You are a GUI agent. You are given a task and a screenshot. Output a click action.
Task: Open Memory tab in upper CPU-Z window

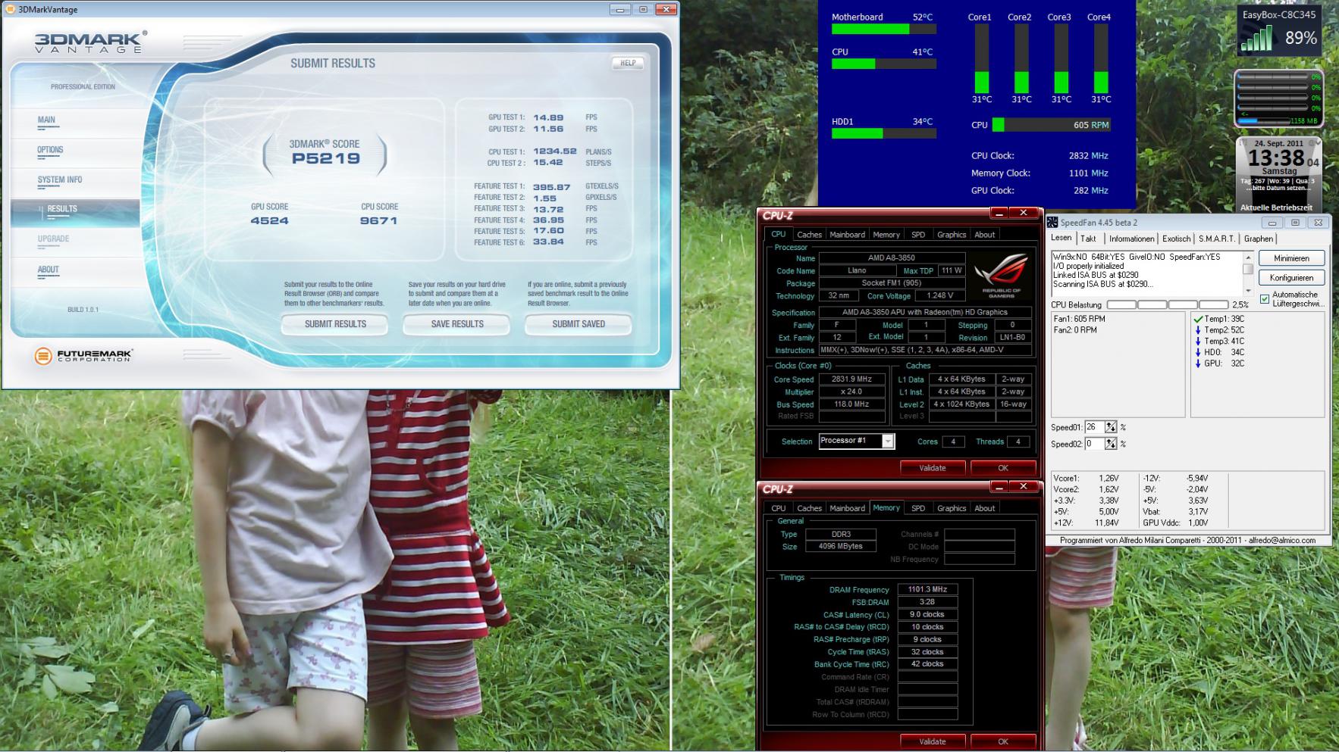pos(886,235)
